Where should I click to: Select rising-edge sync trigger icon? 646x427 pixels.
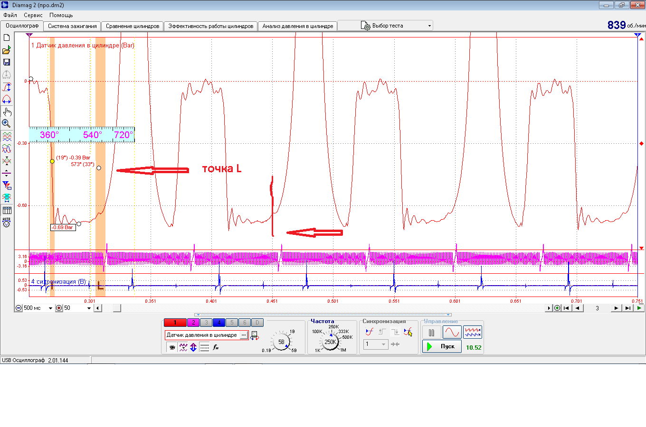[369, 332]
